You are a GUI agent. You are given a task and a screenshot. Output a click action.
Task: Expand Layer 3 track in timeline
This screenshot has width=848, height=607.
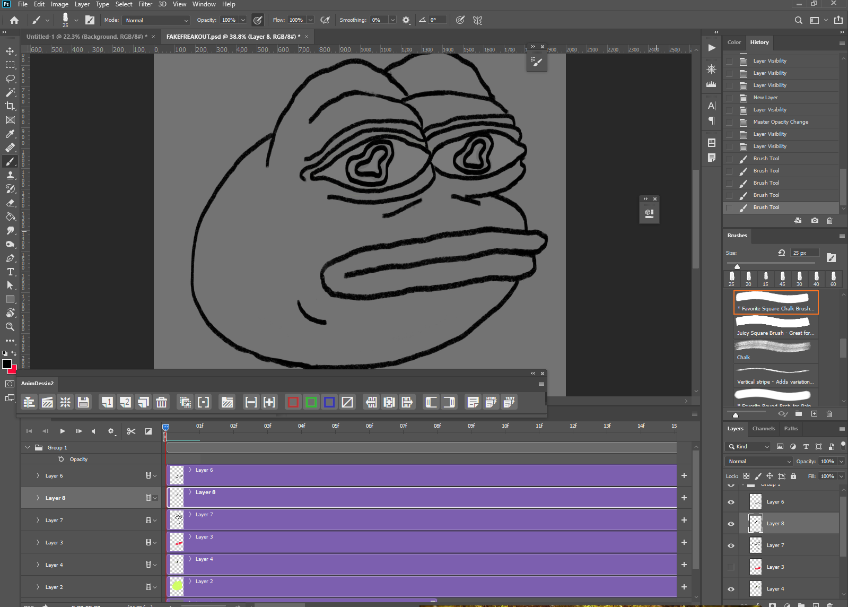pos(38,543)
